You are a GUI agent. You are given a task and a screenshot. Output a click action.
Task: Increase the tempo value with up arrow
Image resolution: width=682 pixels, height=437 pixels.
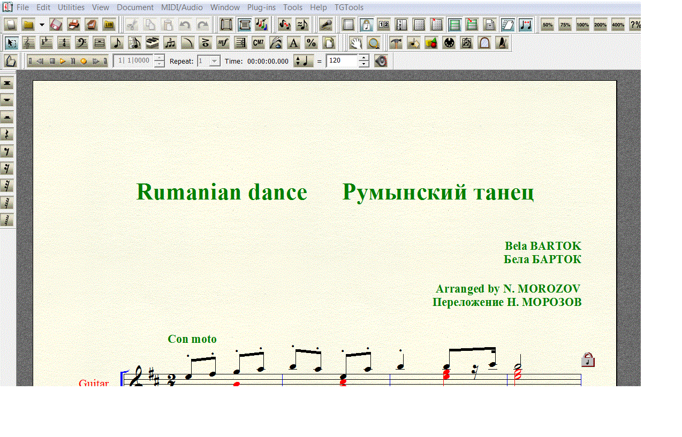(363, 58)
